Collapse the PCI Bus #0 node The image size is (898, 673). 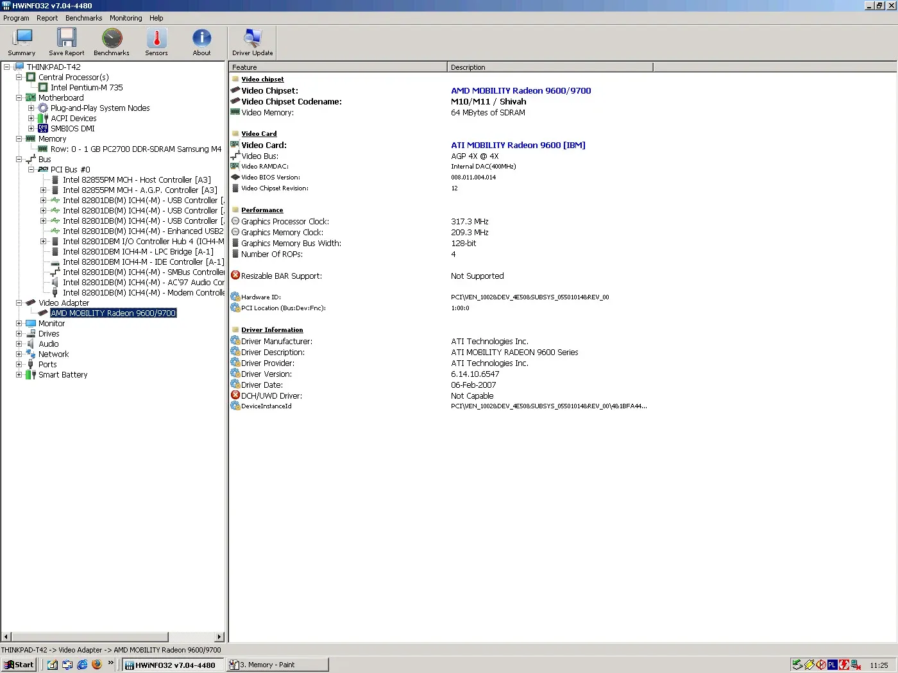[x=31, y=169]
